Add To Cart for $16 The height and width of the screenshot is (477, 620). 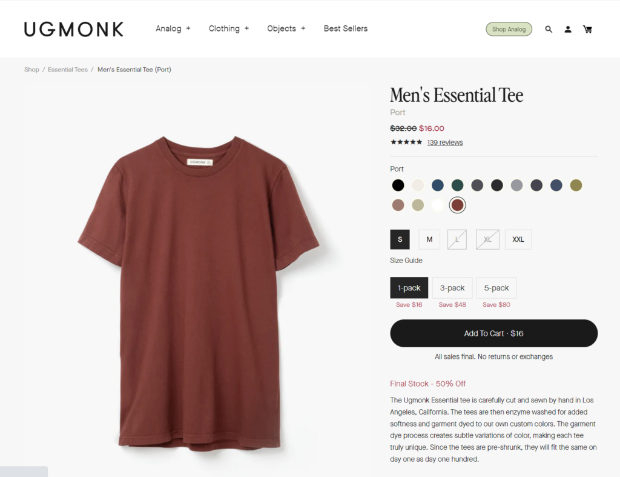pos(494,333)
